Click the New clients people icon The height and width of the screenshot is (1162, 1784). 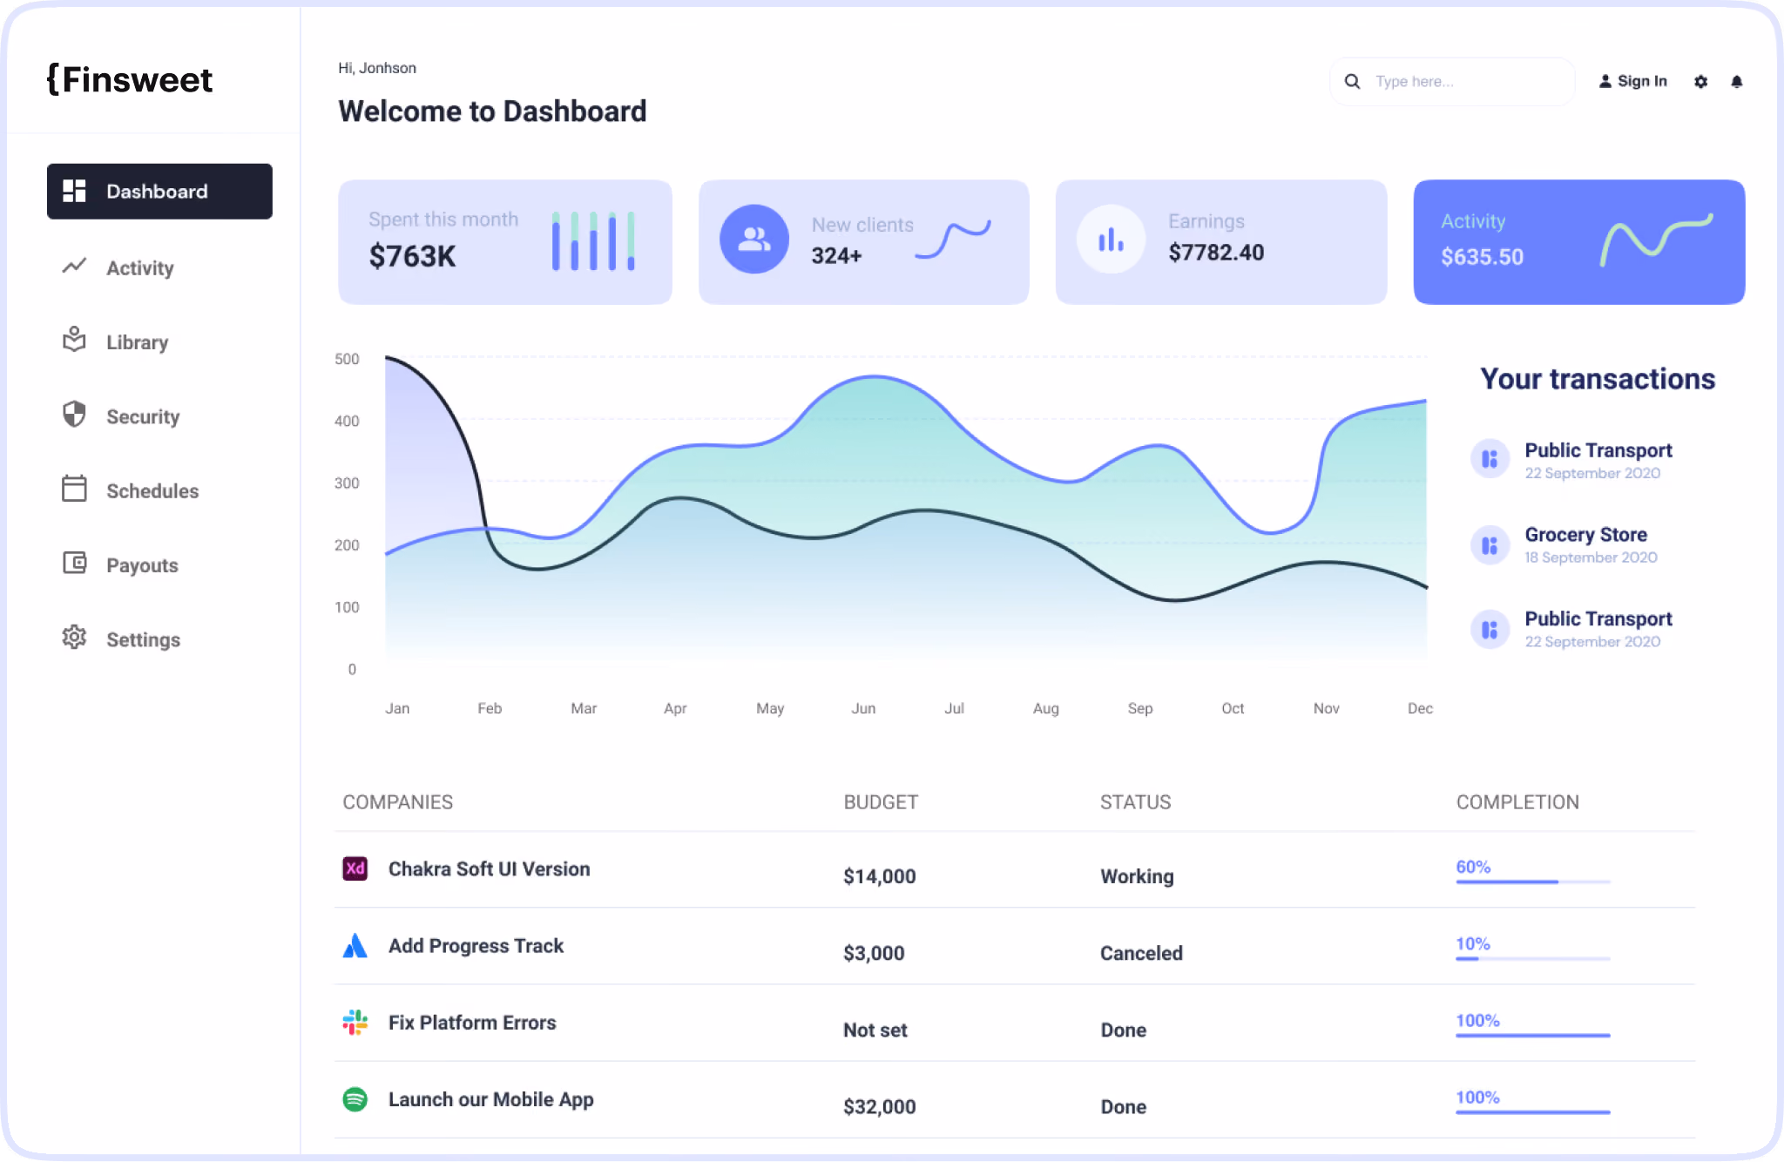point(754,239)
